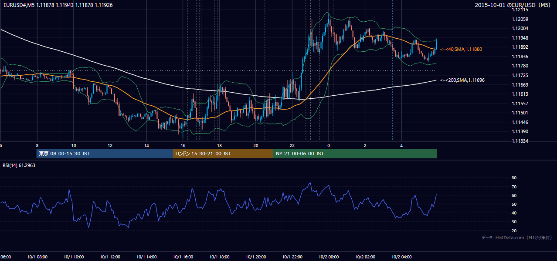The width and height of the screenshot is (557, 261).
Task: Click hour label 12 under price chart
Action: point(110,146)
